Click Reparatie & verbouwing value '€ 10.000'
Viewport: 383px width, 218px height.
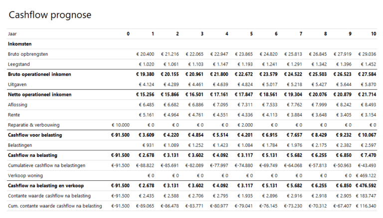[120, 125]
